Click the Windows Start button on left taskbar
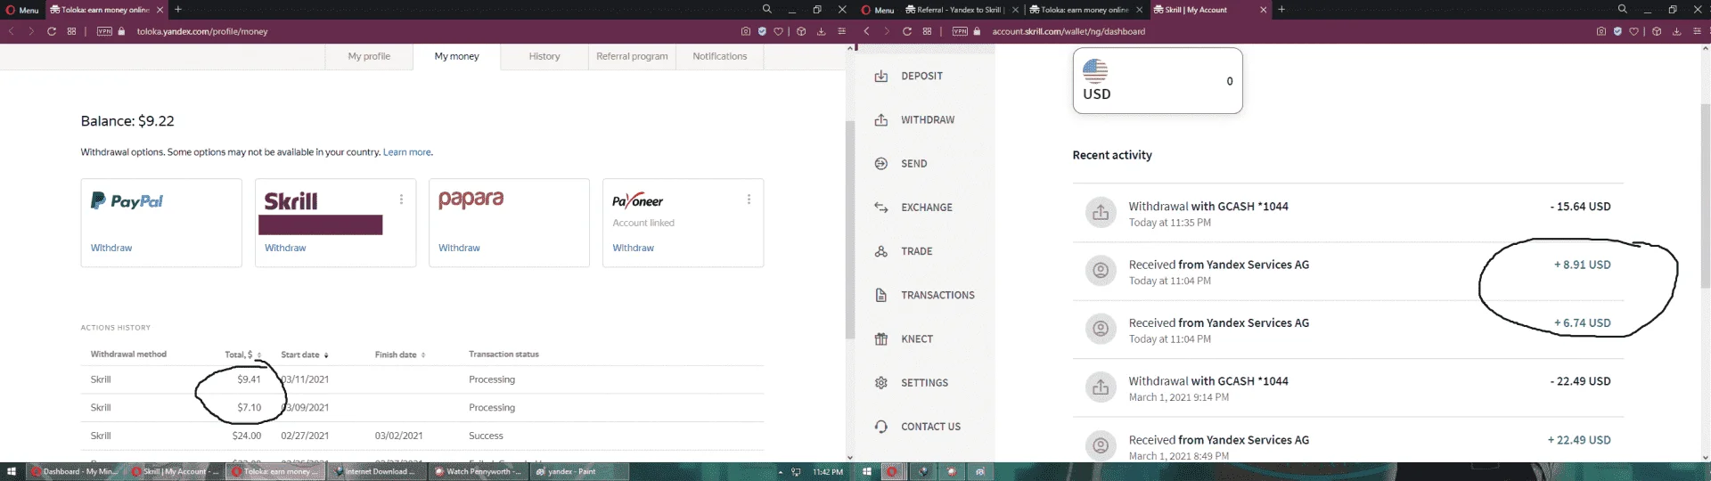The height and width of the screenshot is (481, 1711). click(x=12, y=471)
